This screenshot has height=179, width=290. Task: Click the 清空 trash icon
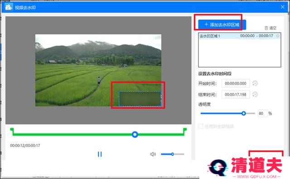(x=266, y=28)
